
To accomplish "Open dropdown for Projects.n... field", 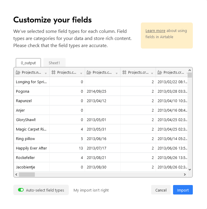I will coord(46,73).
